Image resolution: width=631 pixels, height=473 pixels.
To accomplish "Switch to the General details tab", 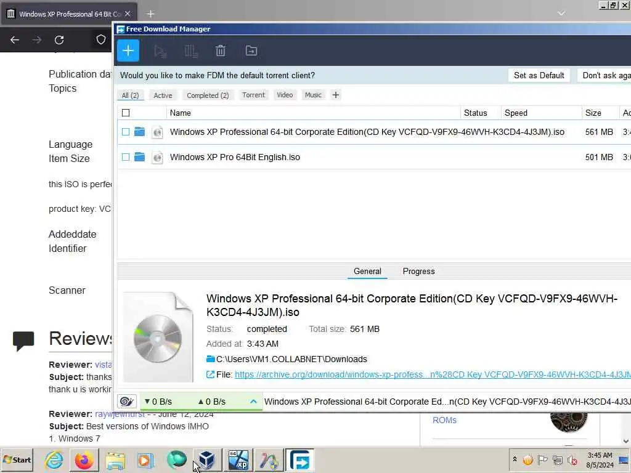I will pyautogui.click(x=367, y=271).
